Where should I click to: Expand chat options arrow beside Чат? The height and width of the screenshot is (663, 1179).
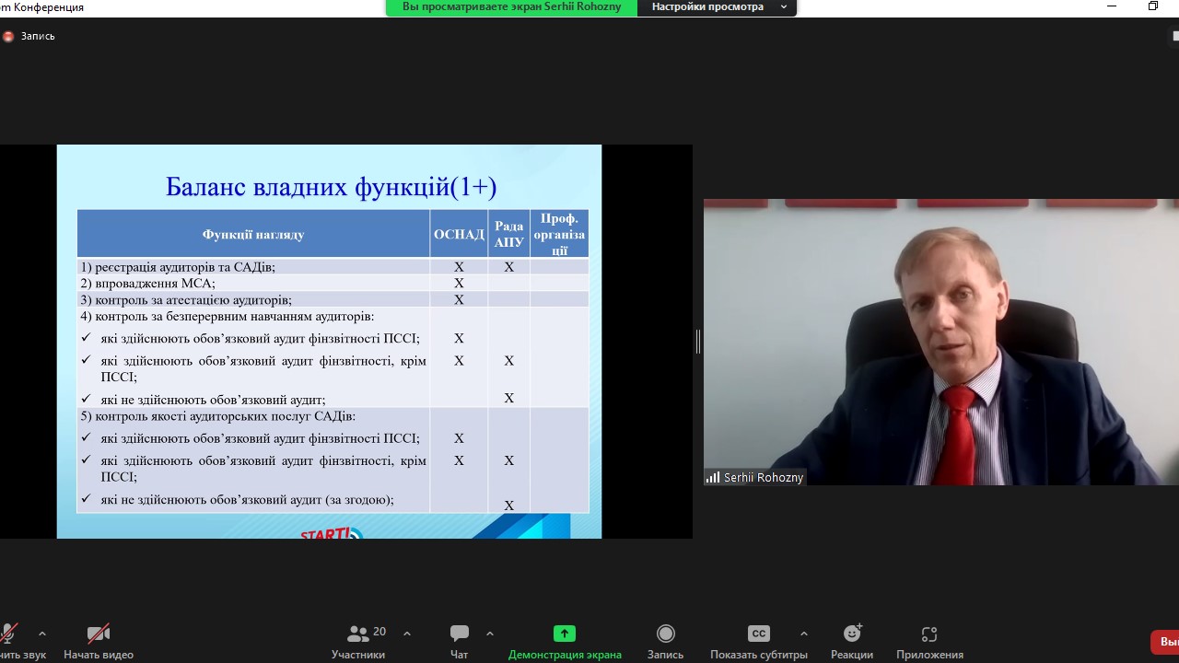(x=489, y=634)
